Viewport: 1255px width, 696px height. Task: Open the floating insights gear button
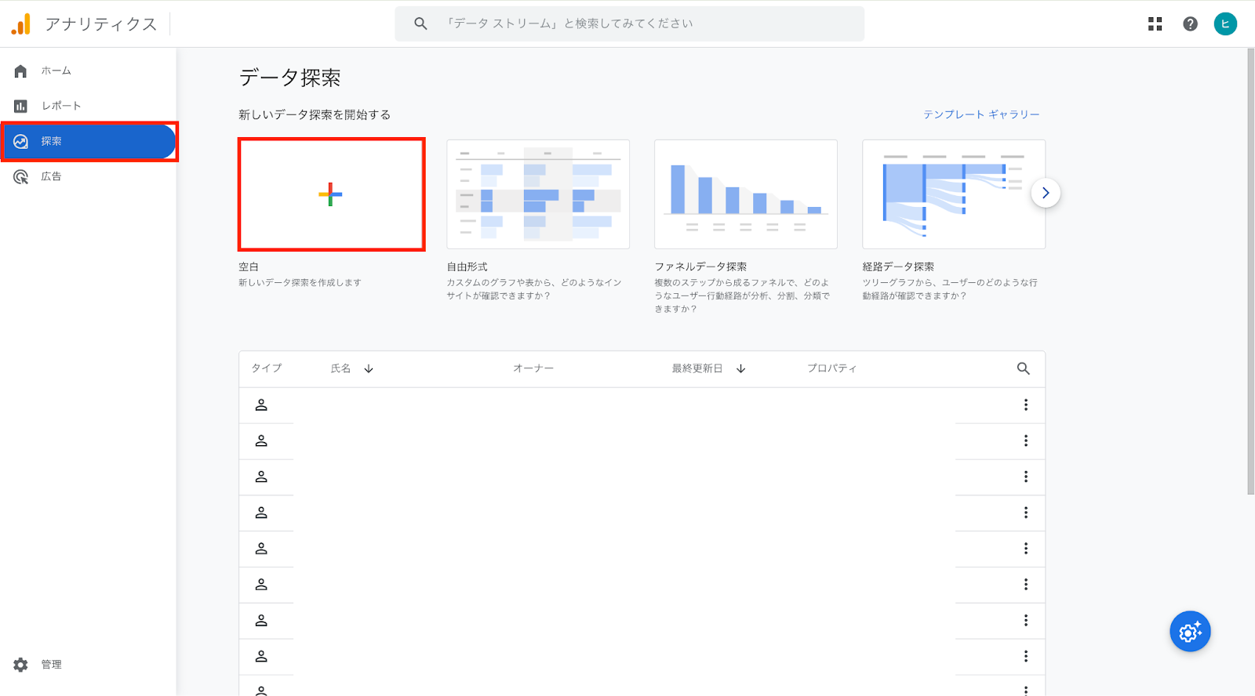coord(1190,632)
